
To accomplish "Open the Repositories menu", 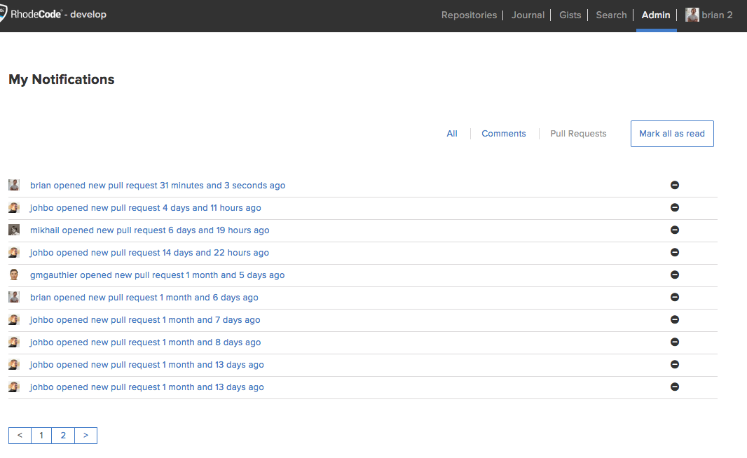I will pyautogui.click(x=469, y=15).
